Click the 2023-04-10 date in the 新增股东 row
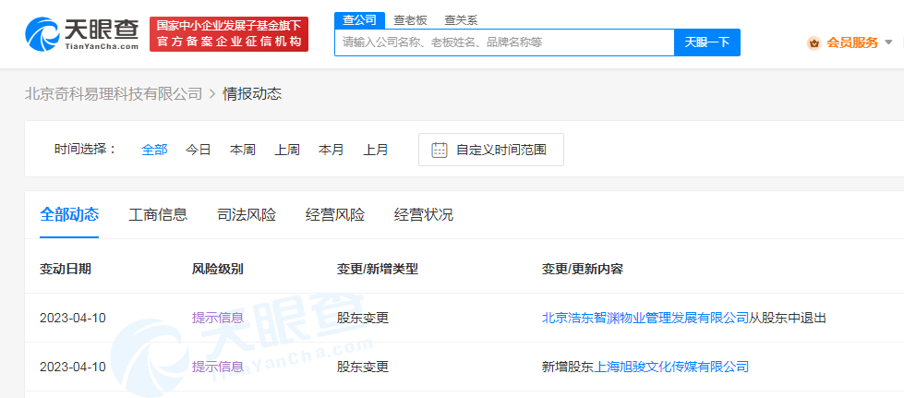Image resolution: width=904 pixels, height=398 pixels. point(73,367)
